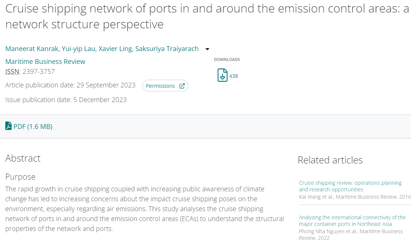Click the downloads icon
411x242 pixels.
(x=222, y=75)
